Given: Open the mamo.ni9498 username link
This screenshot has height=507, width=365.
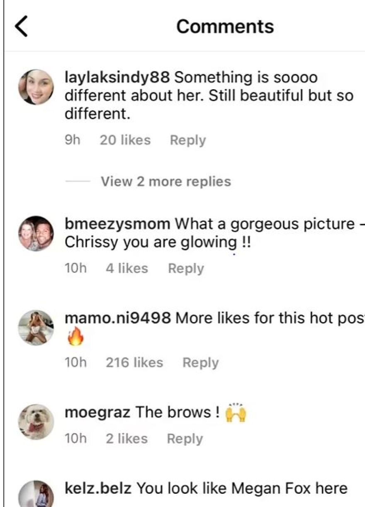Looking at the screenshot, I should tap(118, 318).
